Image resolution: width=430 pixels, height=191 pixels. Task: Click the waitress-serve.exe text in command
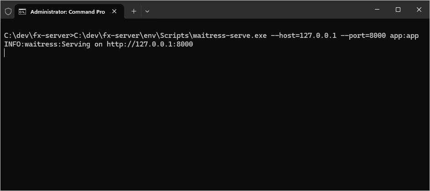click(229, 36)
